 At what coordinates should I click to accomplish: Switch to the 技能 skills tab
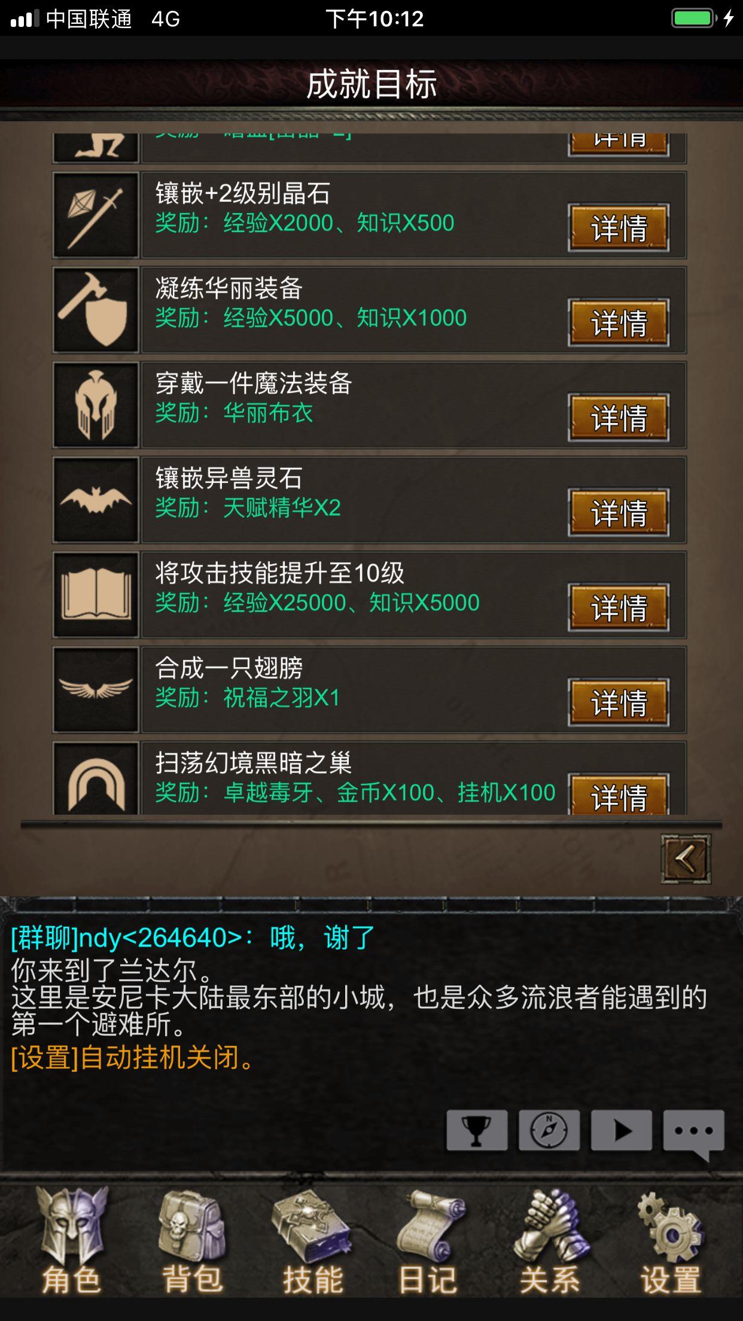point(312,1241)
